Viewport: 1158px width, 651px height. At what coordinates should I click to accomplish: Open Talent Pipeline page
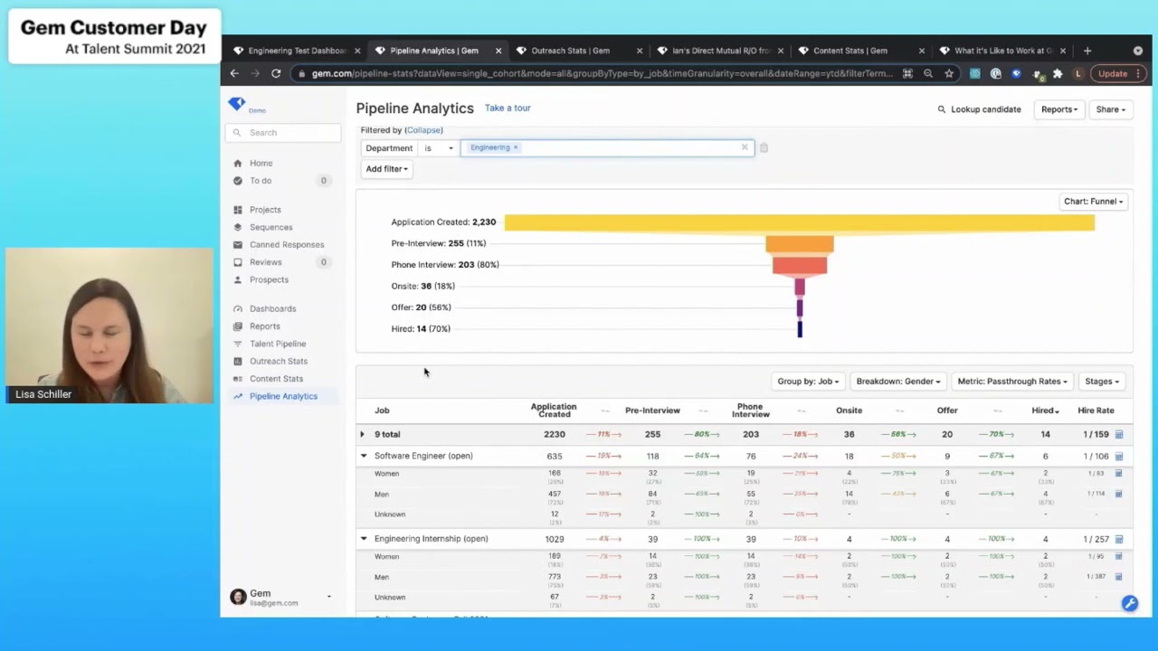click(278, 344)
